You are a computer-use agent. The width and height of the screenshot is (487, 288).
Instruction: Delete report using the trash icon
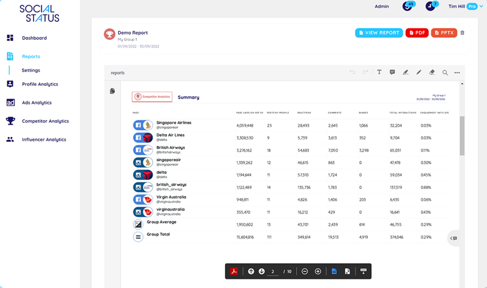(462, 33)
